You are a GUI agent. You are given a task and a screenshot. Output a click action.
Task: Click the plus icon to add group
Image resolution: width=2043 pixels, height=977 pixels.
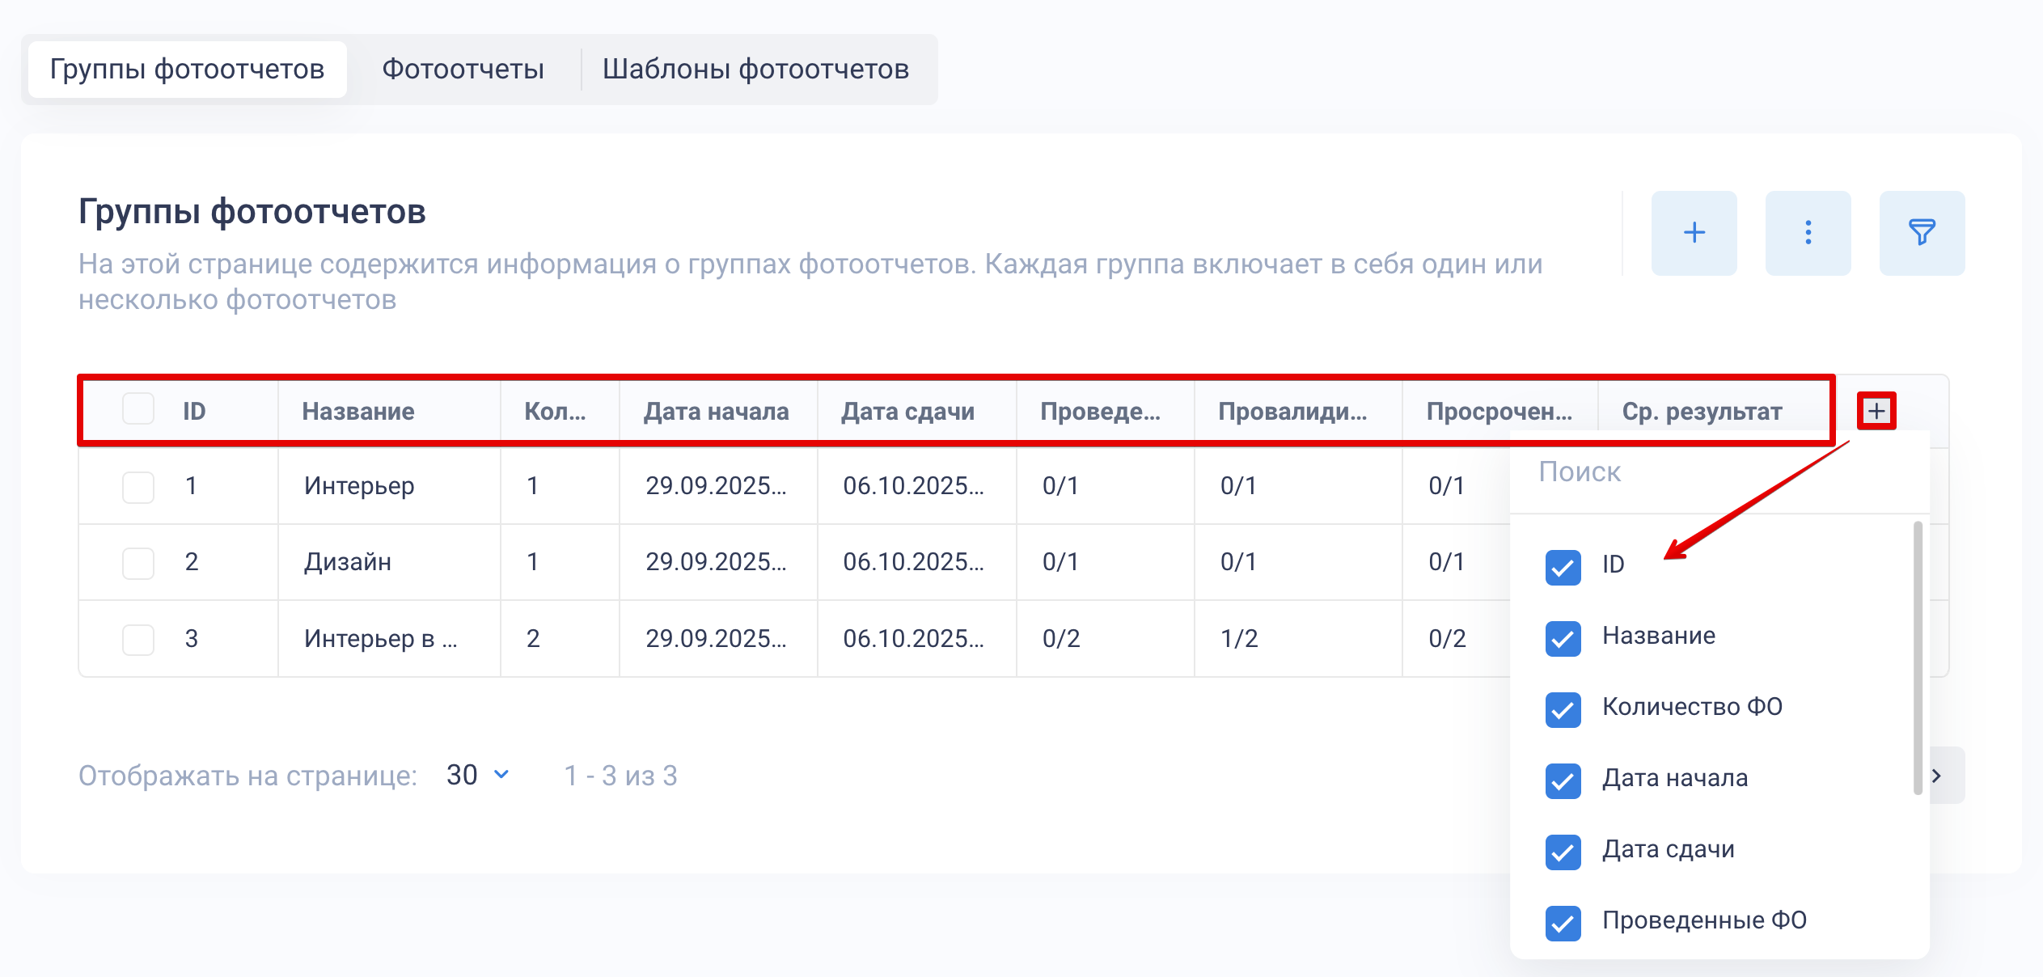pyautogui.click(x=1694, y=233)
